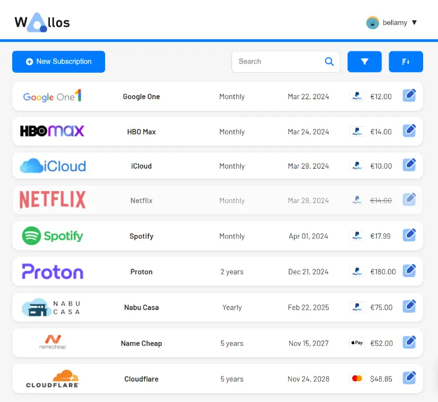The image size is (438, 402).
Task: Click the PayPal icon in Nabu Casa row
Action: point(357,308)
